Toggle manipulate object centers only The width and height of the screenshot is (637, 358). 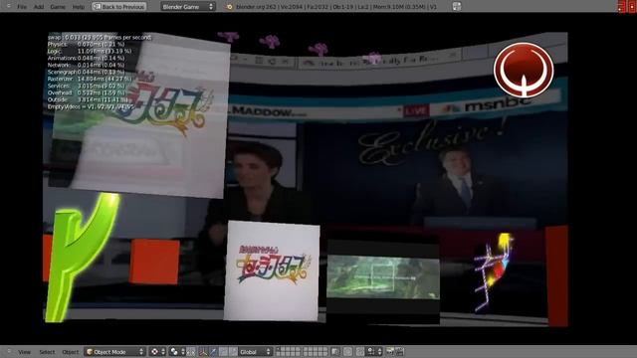pyautogui.click(x=190, y=352)
